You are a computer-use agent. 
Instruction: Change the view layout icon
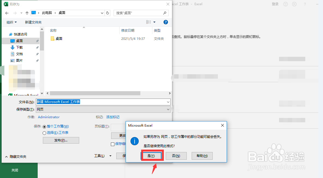149,22
